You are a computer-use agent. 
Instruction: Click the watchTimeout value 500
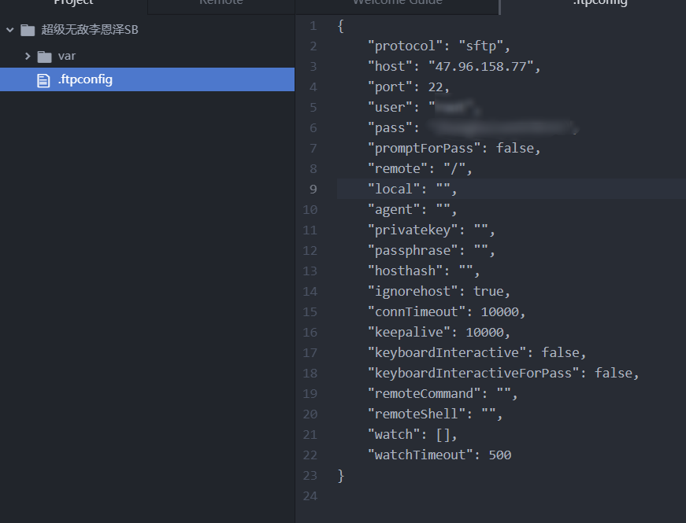(x=499, y=455)
